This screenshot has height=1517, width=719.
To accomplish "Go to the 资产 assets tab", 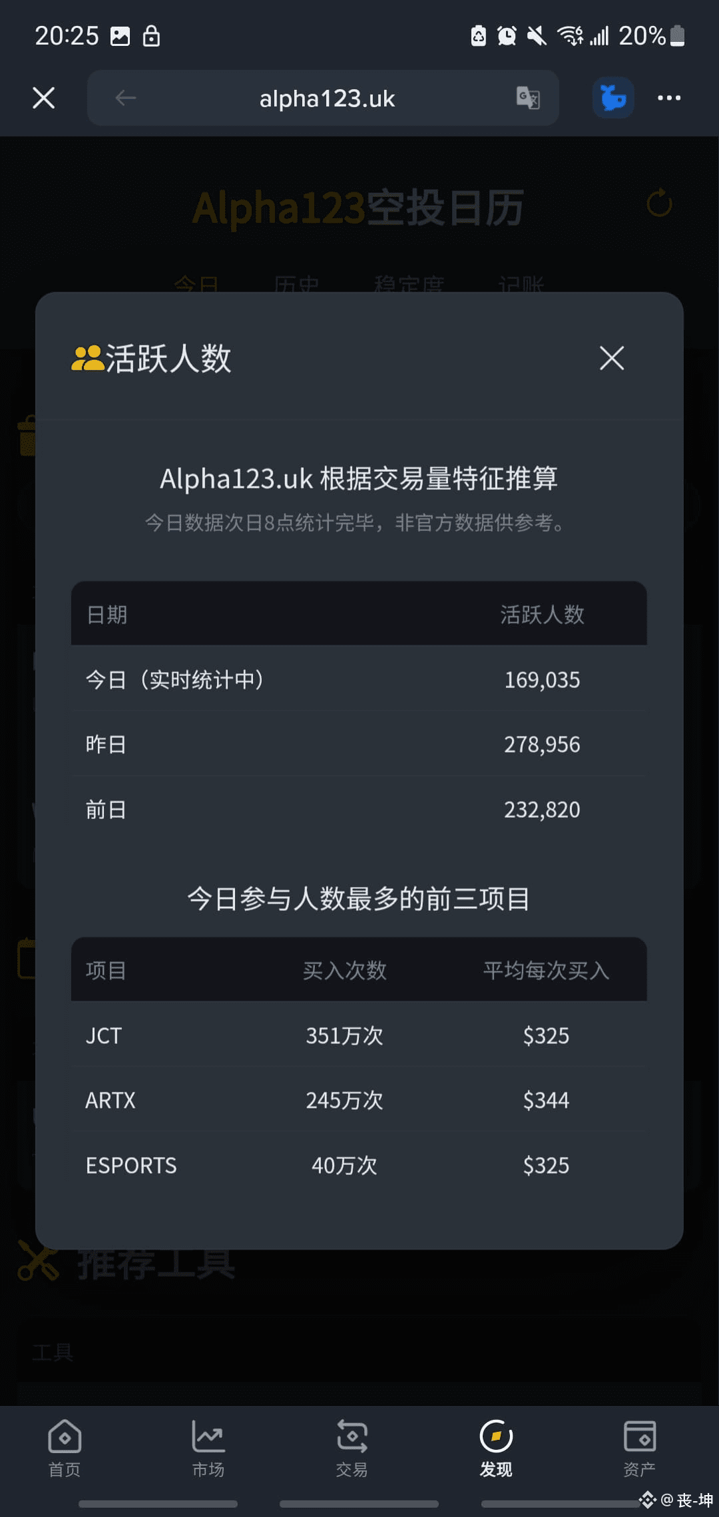I will coord(640,1448).
